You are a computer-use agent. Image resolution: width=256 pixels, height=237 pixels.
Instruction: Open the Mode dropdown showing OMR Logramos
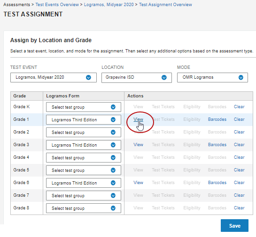point(212,77)
